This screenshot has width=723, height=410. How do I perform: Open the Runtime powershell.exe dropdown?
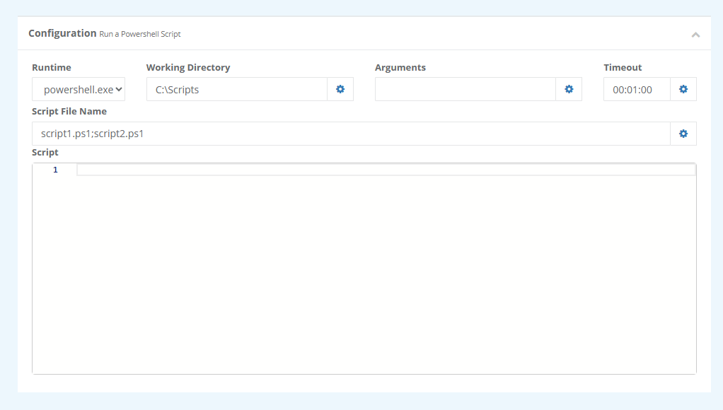(79, 89)
